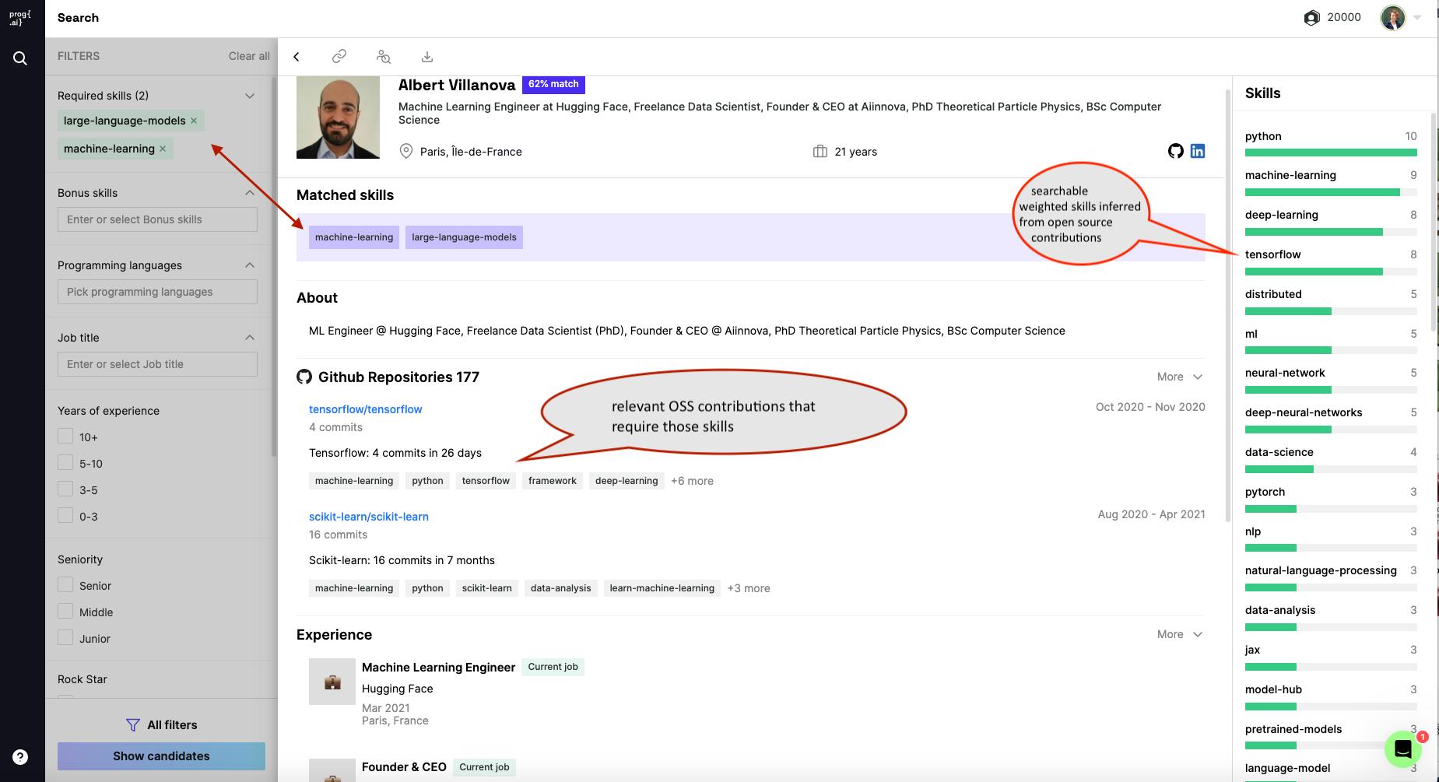This screenshot has height=782, width=1439.
Task: Open the user avatar account dropdown
Action: pyautogui.click(x=1400, y=17)
